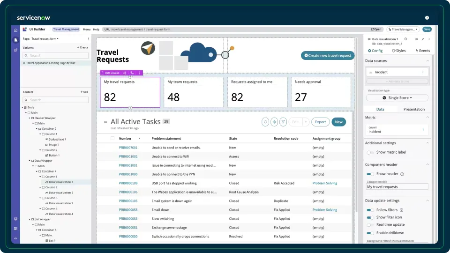Toggle the Show metric label switch
Image resolution: width=450 pixels, height=253 pixels.
pyautogui.click(x=370, y=152)
